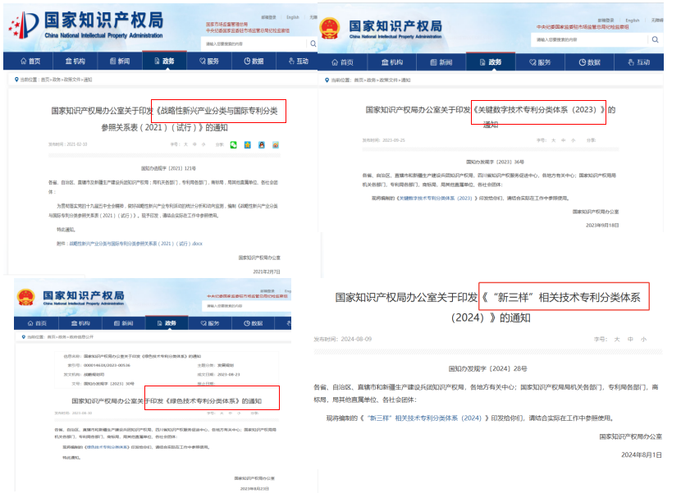Click the magnifier search icon
This screenshot has width=681, height=493.
313,41
